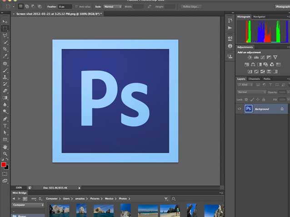
Task: Switch to the Navigator tab
Action: point(259,17)
